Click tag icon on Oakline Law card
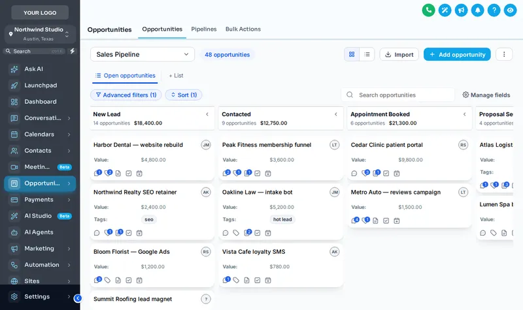This screenshot has height=310, width=523. (236, 233)
